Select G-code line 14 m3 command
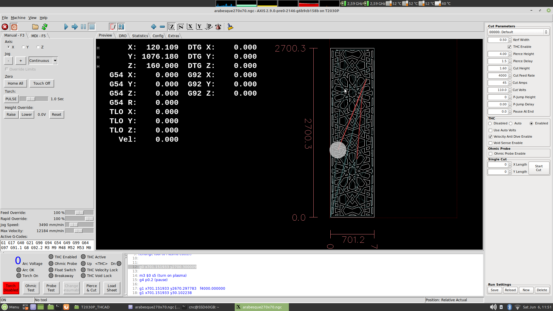 (x=163, y=275)
